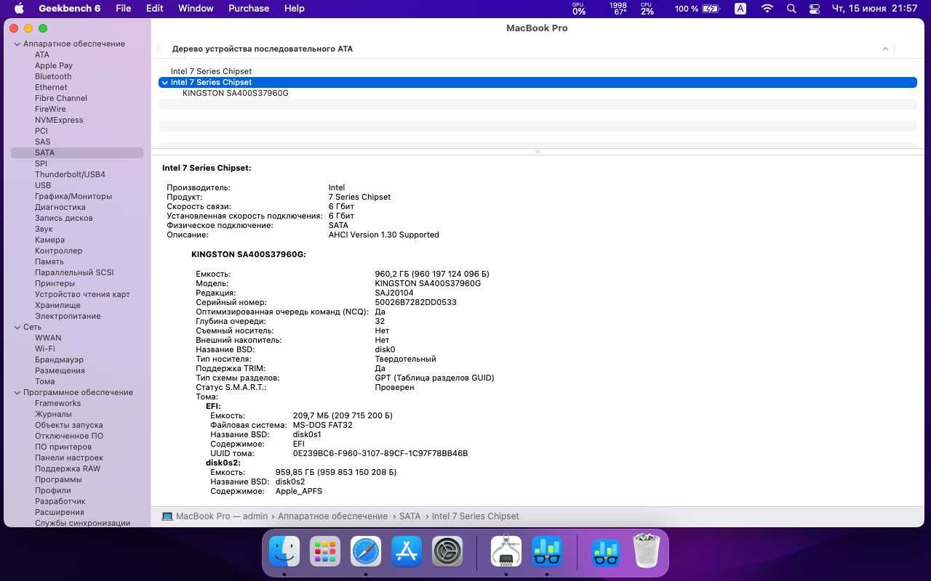
Task: Open Spotlight search from the menu bar
Action: [x=791, y=9]
